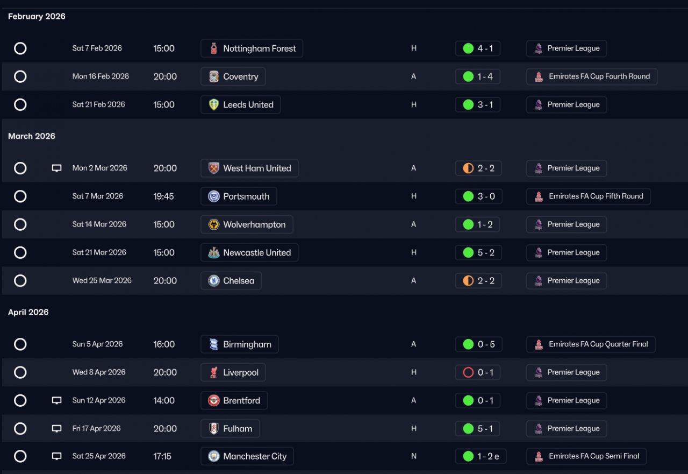Image resolution: width=688 pixels, height=474 pixels.
Task: Select the radio circle for Portsmouth fixture
Action: click(x=20, y=196)
